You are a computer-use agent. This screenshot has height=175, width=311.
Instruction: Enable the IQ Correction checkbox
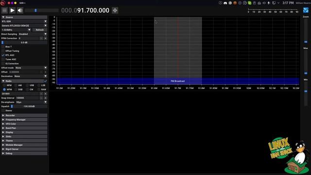(3, 64)
